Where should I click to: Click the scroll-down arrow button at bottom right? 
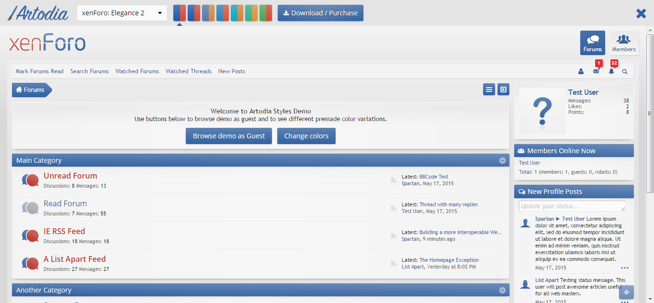[x=626, y=292]
